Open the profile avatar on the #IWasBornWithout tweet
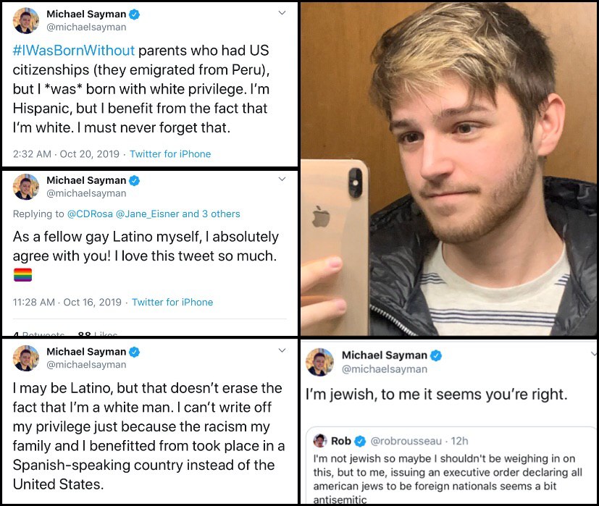 26,20
